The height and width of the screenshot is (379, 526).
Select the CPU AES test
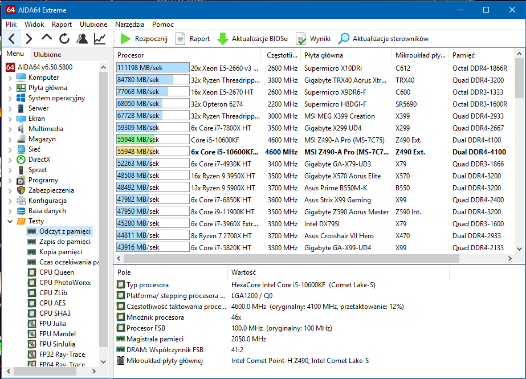coord(52,303)
